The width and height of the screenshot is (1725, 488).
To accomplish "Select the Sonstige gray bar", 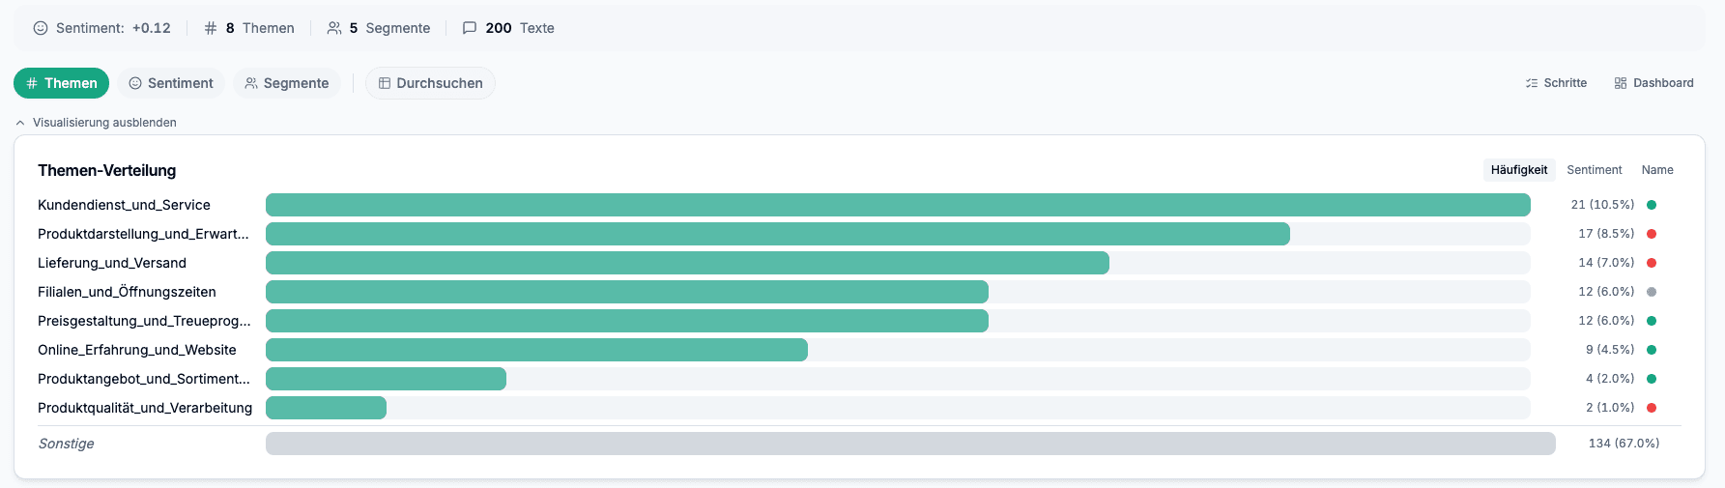I will coord(909,444).
